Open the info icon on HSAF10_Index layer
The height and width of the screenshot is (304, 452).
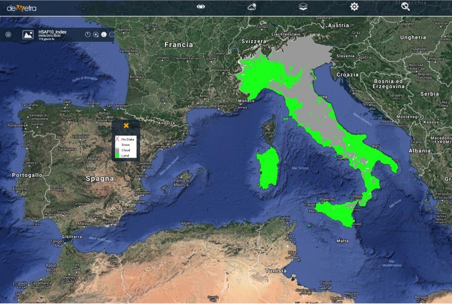(x=111, y=34)
